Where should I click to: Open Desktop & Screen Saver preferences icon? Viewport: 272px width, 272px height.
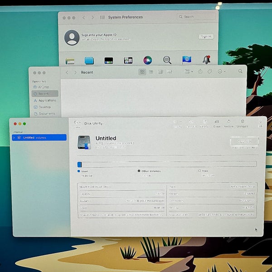(89, 61)
